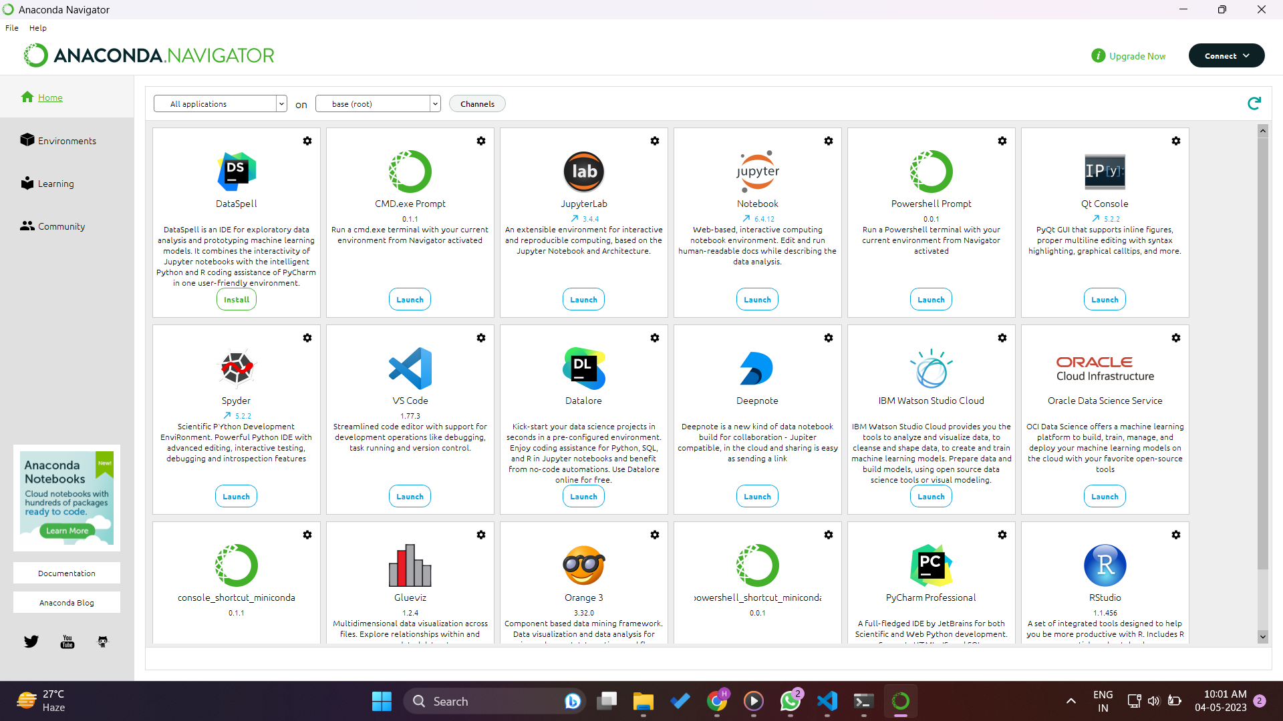This screenshot has height=721, width=1283.
Task: Open Anaconda GitHub link icon
Action: (x=103, y=642)
